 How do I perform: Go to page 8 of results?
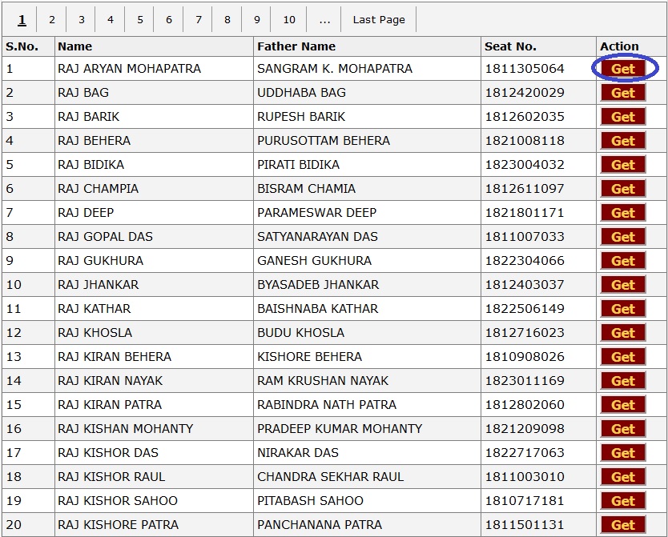point(227,19)
